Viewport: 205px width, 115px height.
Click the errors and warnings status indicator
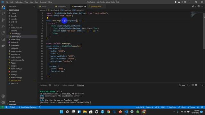click(13, 107)
